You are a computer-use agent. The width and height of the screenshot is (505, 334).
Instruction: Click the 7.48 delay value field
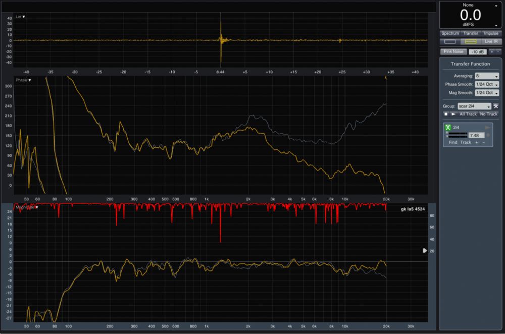(x=476, y=135)
